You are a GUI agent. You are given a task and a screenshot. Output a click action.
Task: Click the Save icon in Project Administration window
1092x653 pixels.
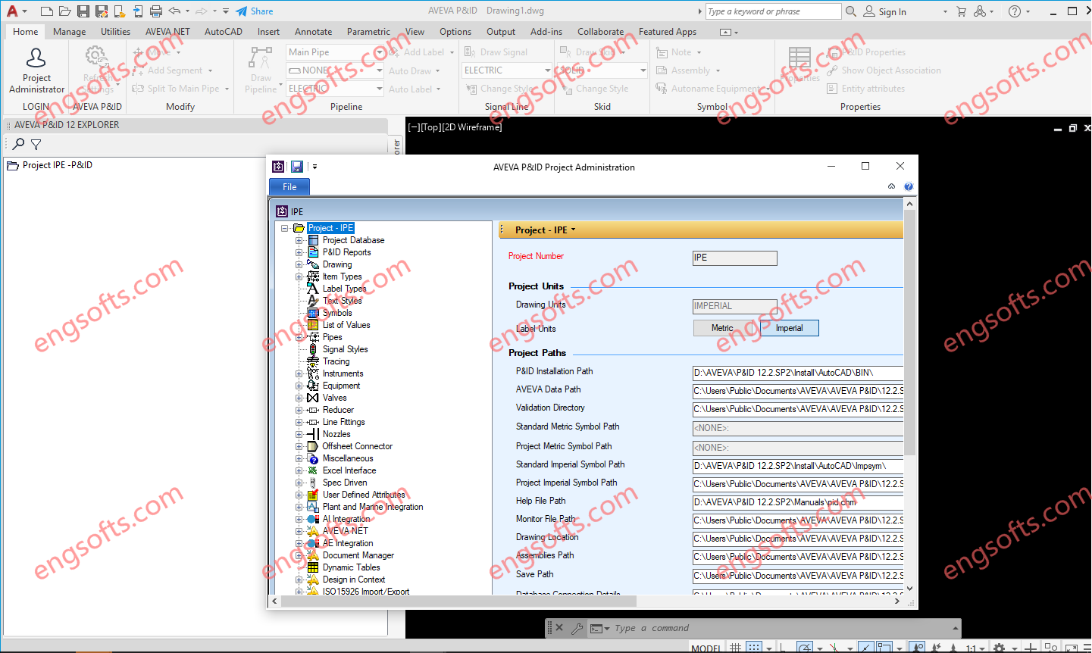297,166
